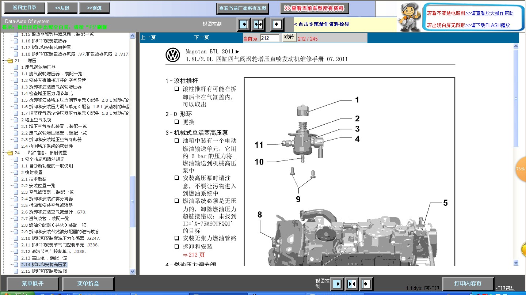Screen dimensions: 526x295
Task: Click the page icon beside 1.17 拆卸和安装风扇护罩
Action: 16,48
